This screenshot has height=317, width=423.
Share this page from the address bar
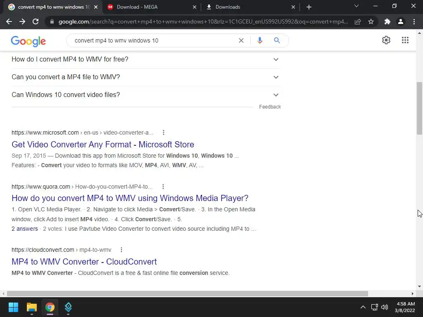pyautogui.click(x=358, y=21)
